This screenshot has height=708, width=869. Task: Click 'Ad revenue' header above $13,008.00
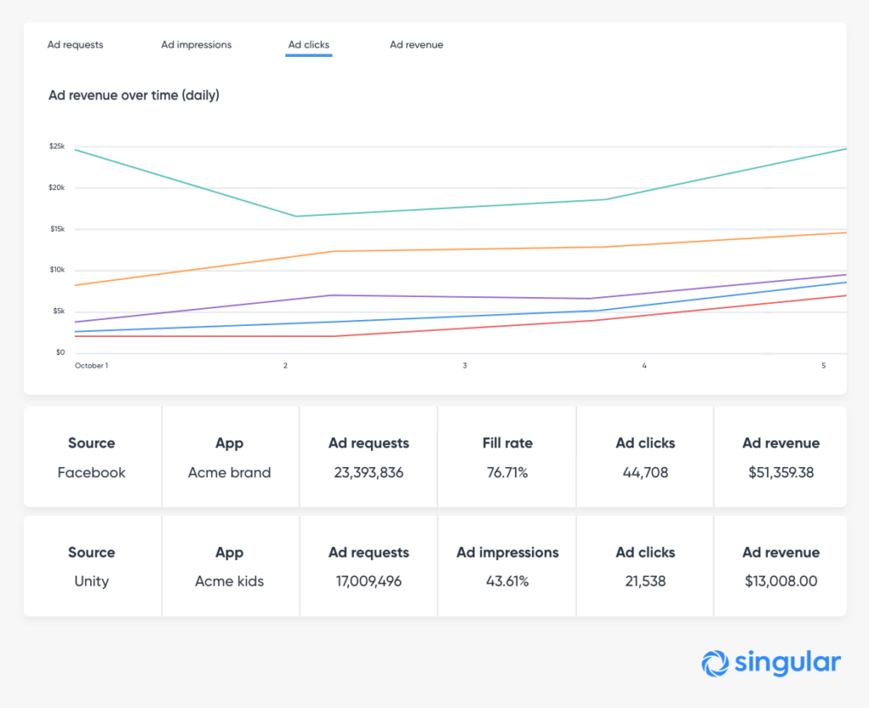coord(781,552)
